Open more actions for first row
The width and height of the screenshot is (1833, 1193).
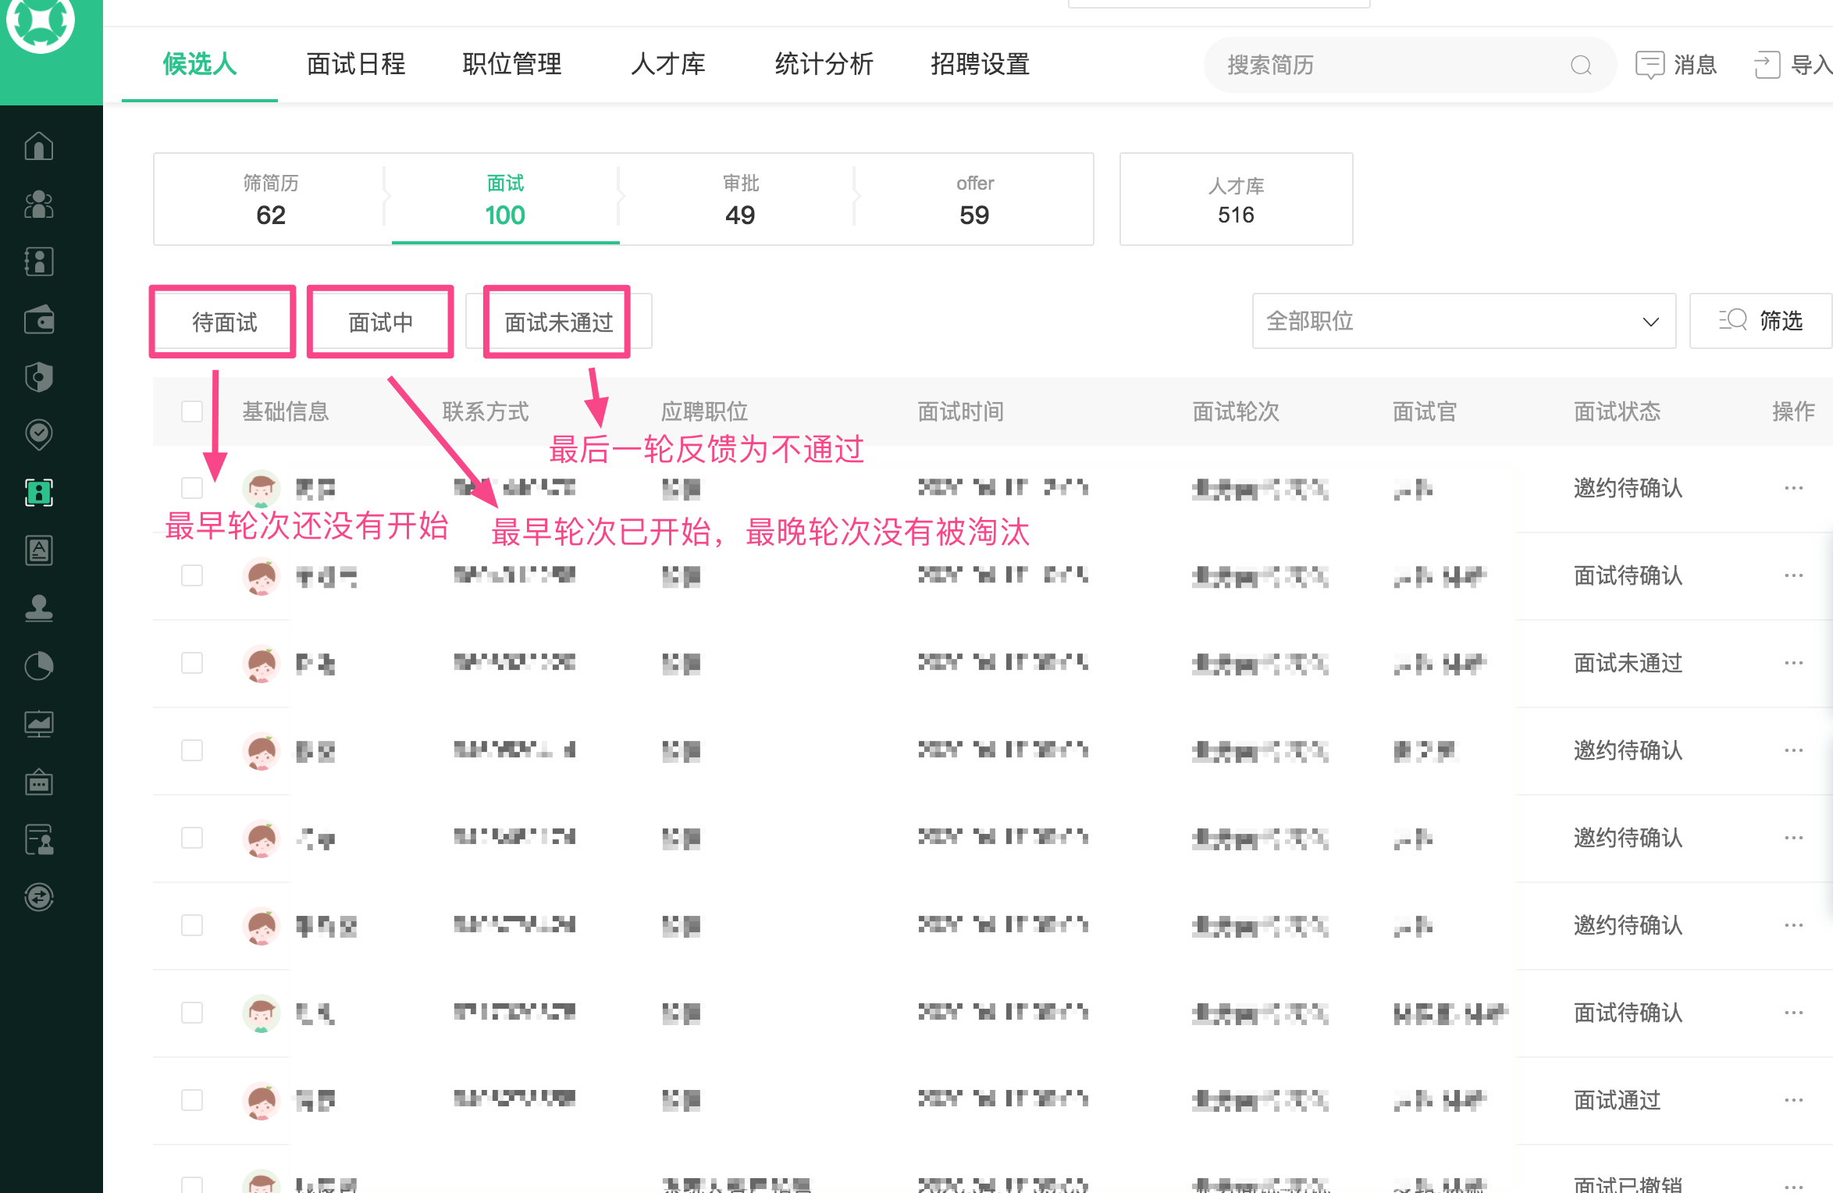[1793, 488]
